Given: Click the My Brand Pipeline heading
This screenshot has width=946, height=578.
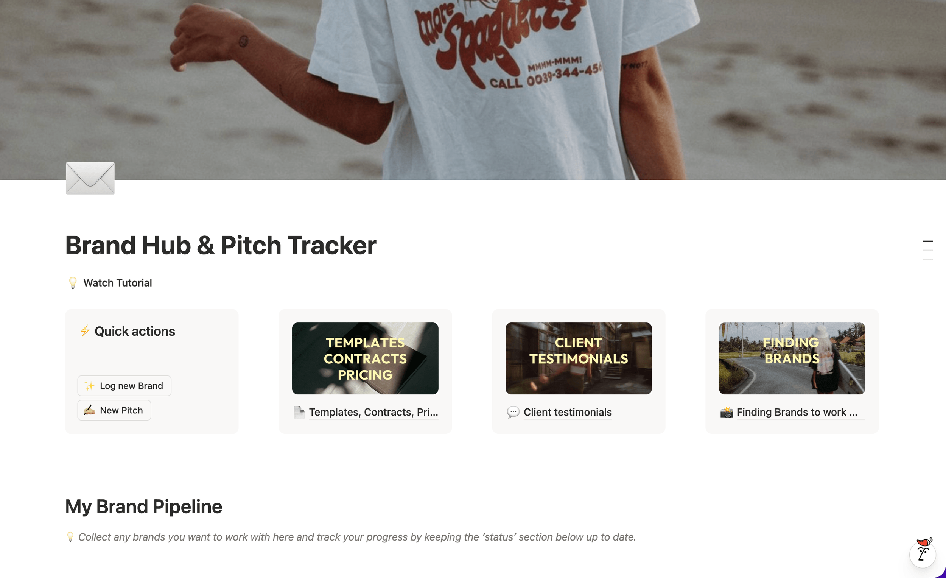Looking at the screenshot, I should coord(143,506).
